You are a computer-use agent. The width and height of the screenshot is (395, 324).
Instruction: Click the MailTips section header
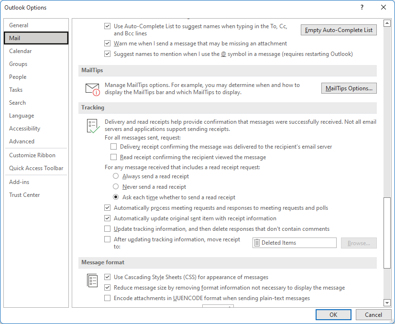click(228, 70)
